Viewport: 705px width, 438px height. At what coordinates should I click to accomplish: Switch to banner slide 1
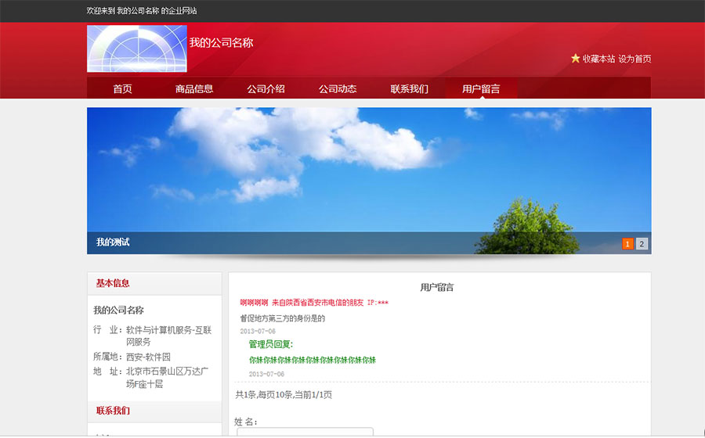tap(627, 243)
